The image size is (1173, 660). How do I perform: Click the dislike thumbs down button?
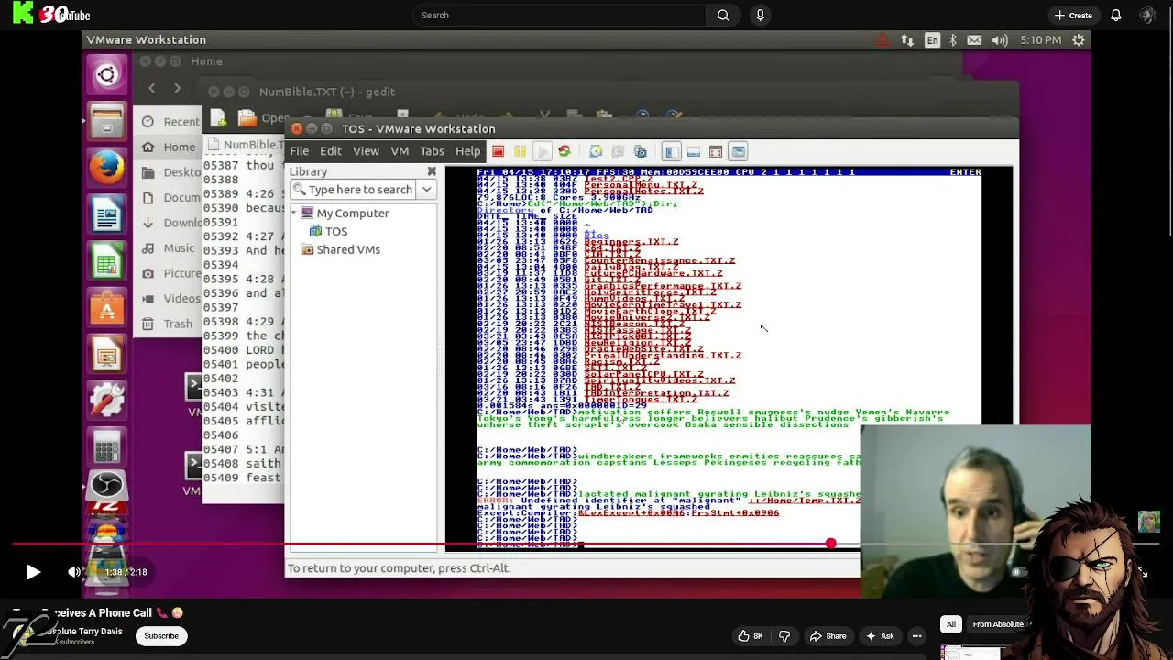pyautogui.click(x=784, y=636)
